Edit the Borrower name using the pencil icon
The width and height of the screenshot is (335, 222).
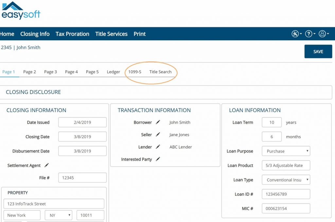pos(158,122)
